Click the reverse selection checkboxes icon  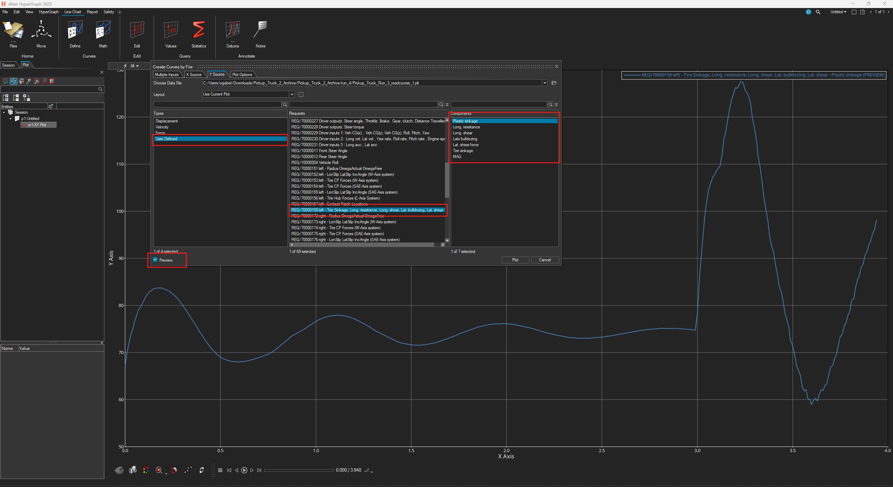[x=26, y=98]
